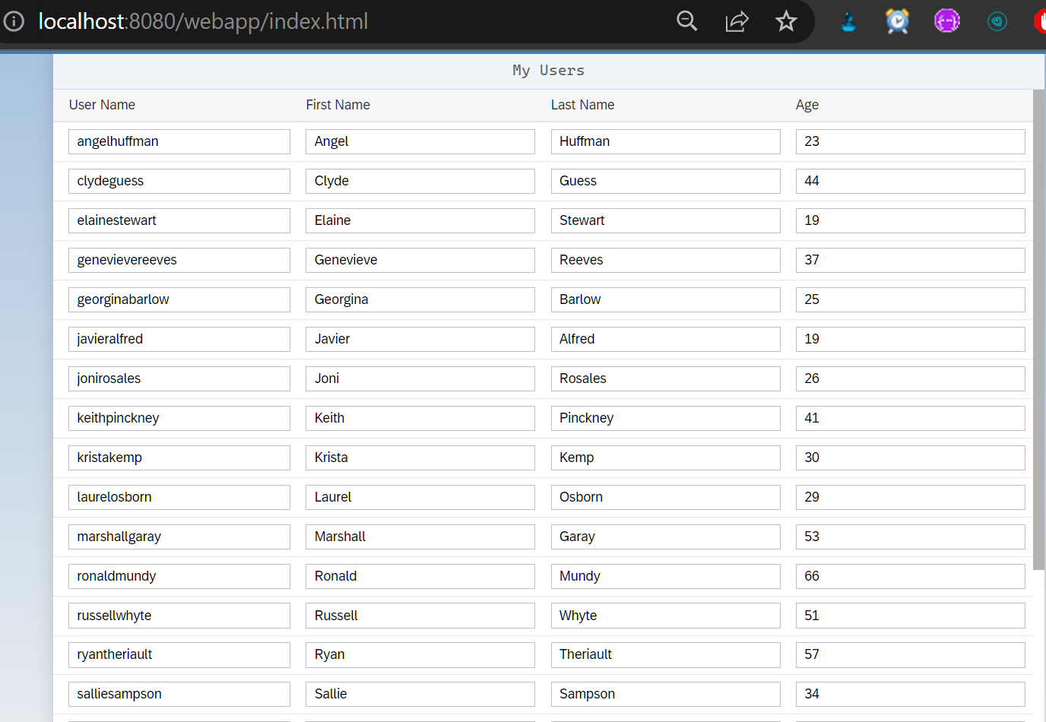1046x722 pixels.
Task: Edit the keithpinckney user name field
Action: 179,418
